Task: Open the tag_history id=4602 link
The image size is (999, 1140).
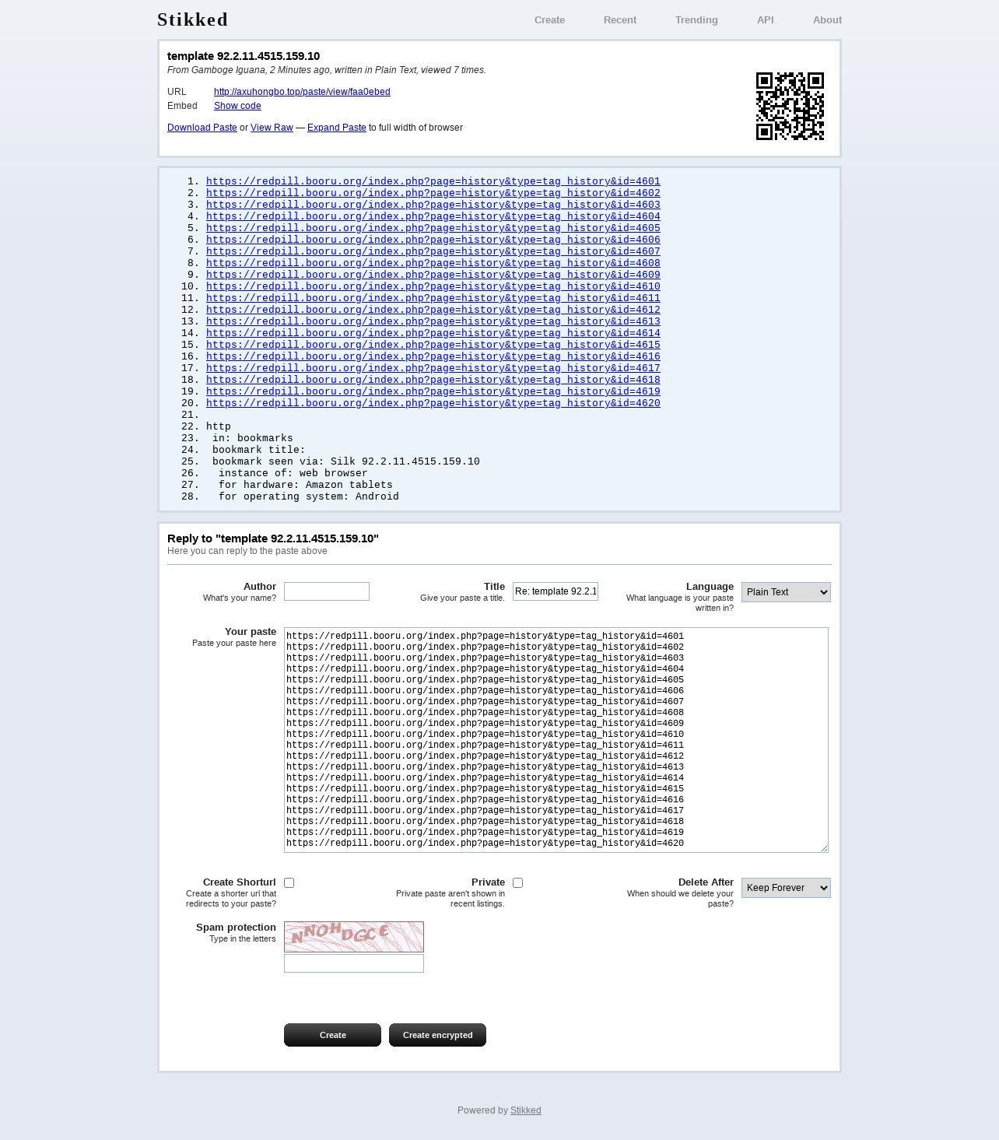Action: tap(433, 193)
